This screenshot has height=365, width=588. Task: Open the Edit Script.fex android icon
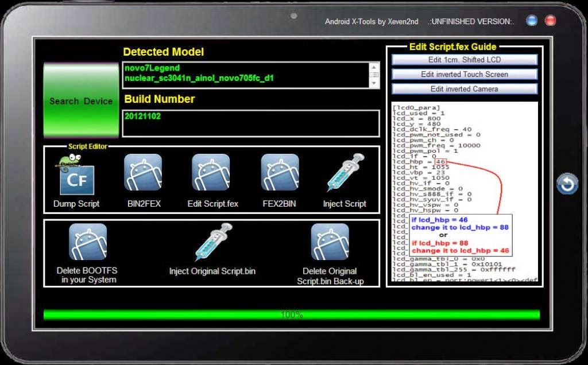[211, 172]
